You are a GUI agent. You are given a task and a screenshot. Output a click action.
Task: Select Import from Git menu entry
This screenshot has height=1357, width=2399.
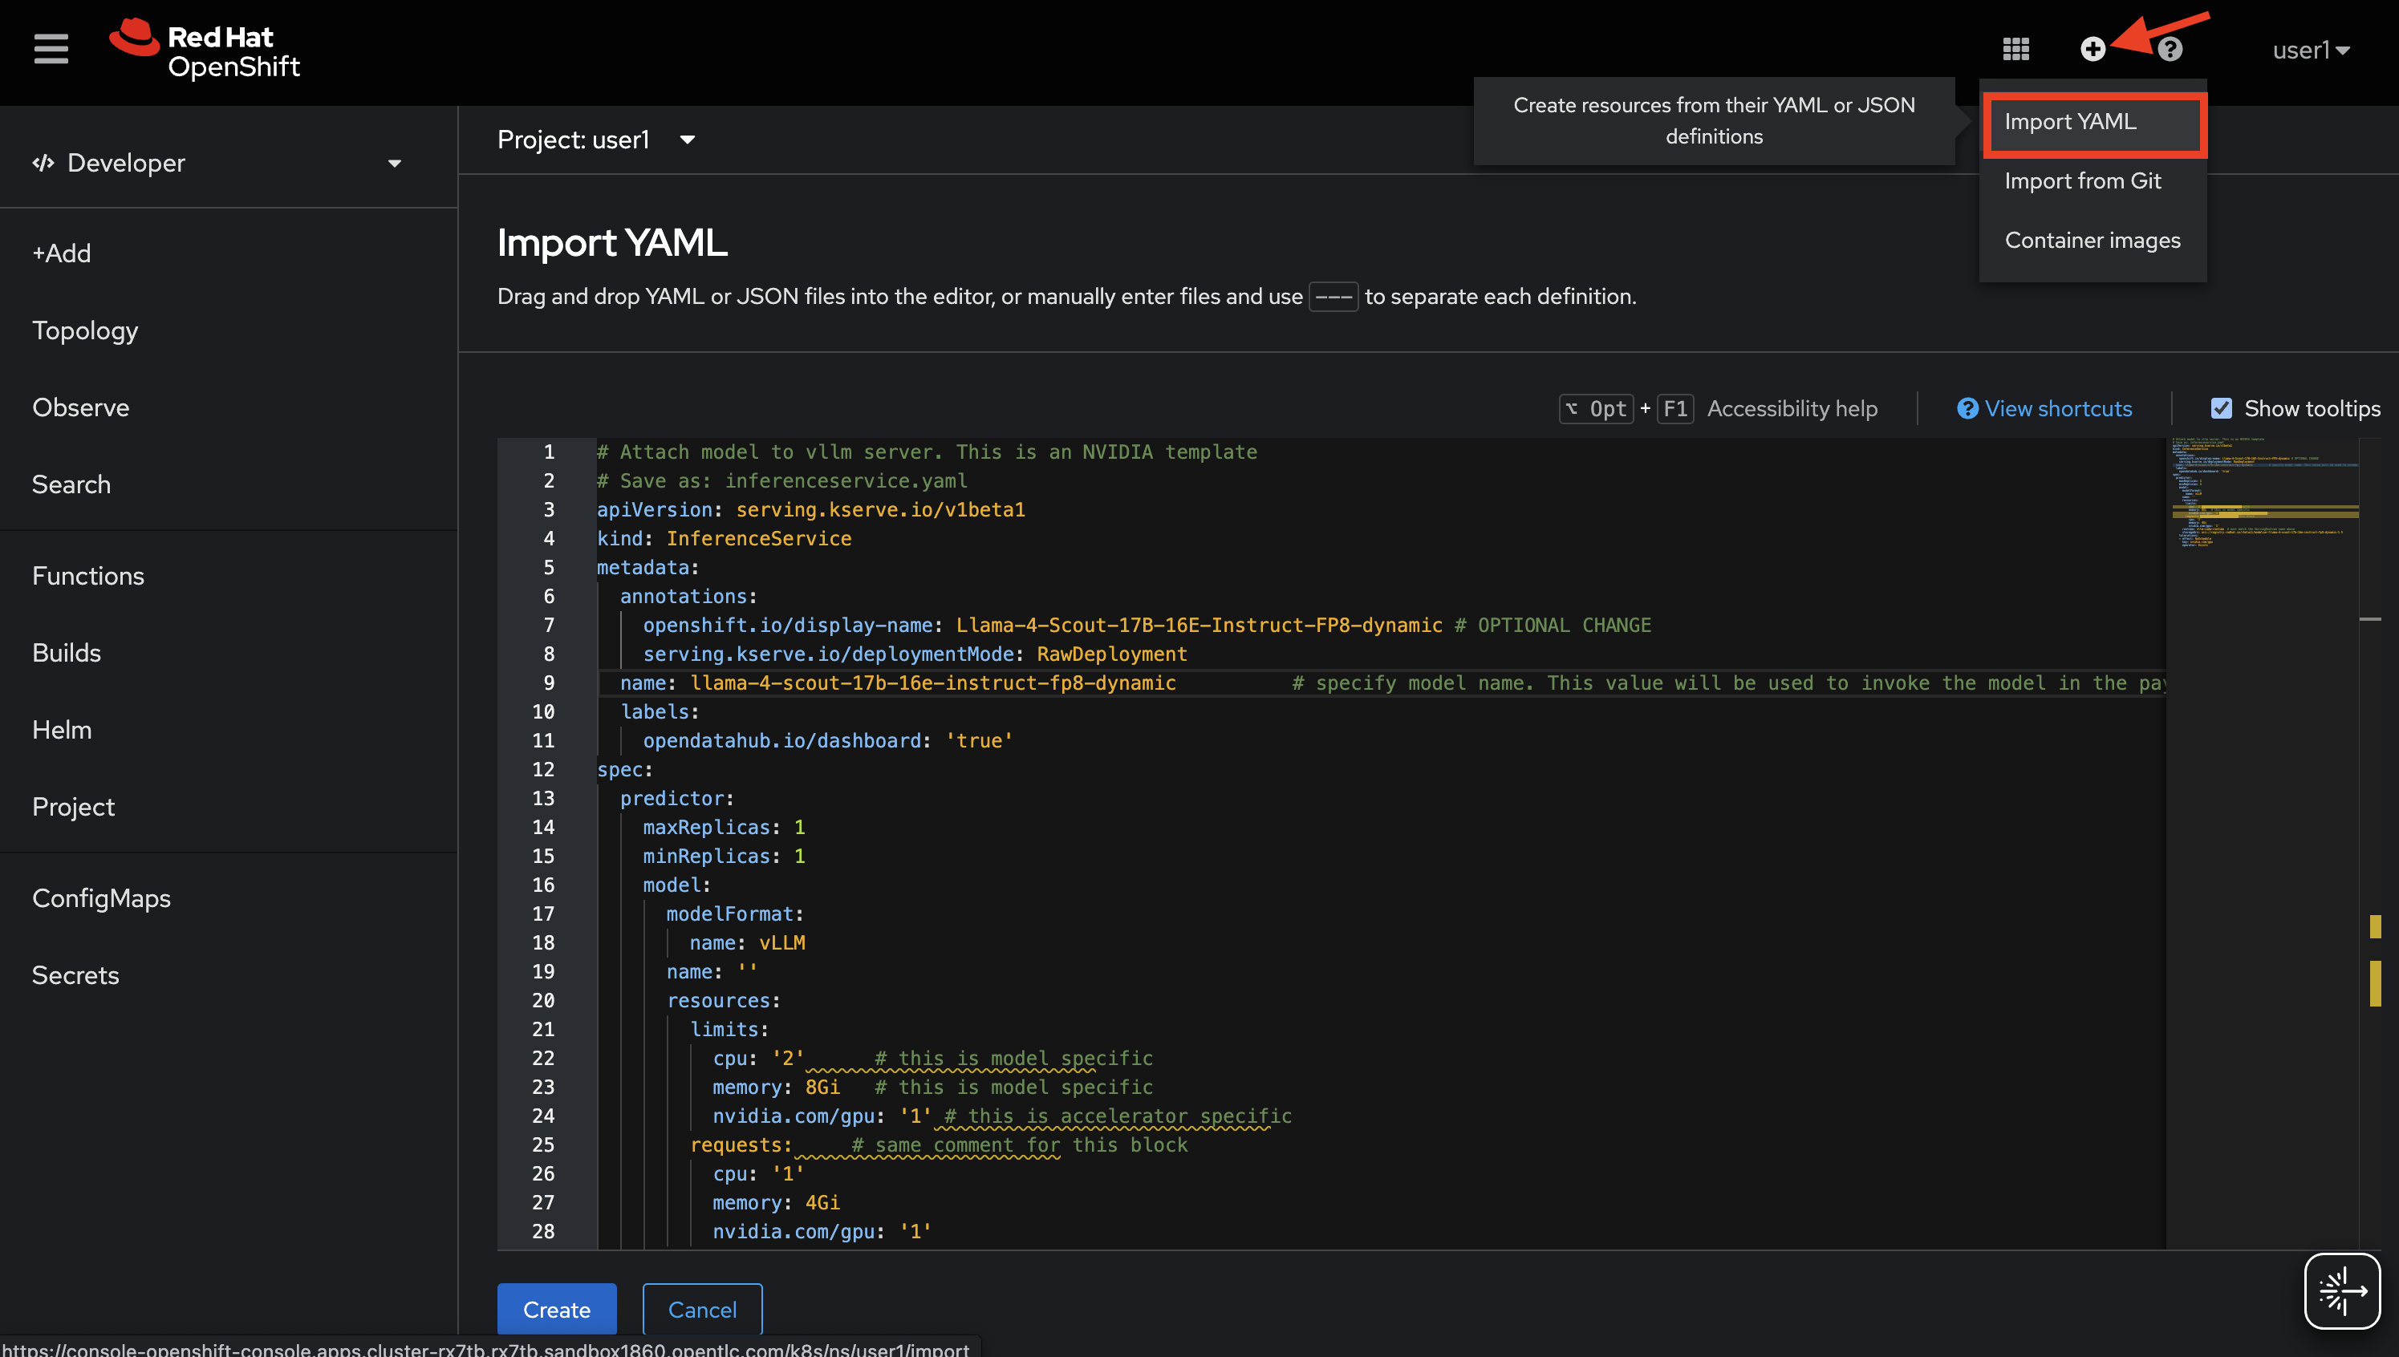point(2093,180)
